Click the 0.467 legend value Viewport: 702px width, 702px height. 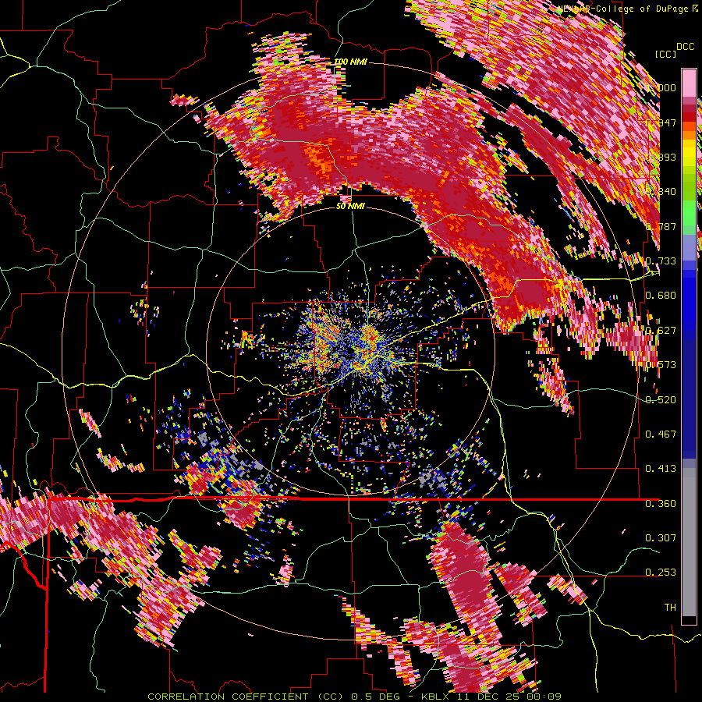661,434
